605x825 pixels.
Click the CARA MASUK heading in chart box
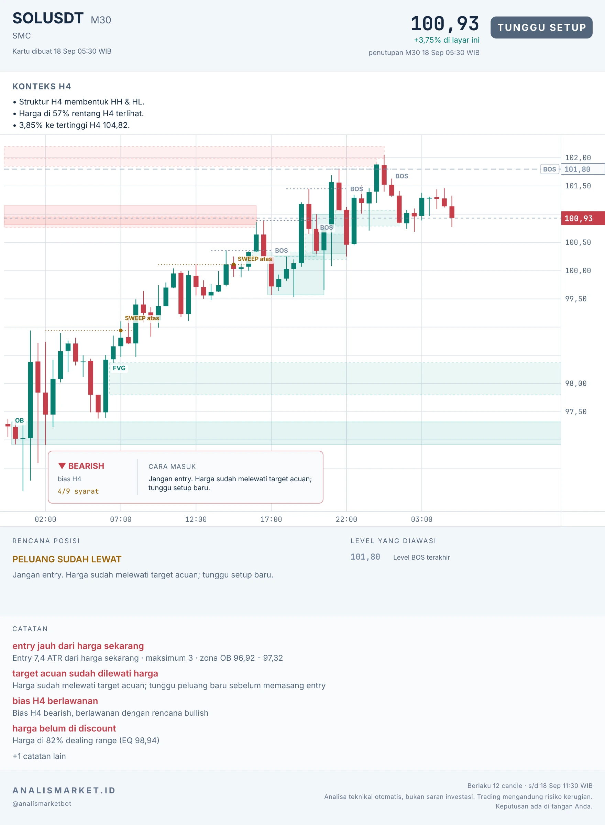(172, 466)
